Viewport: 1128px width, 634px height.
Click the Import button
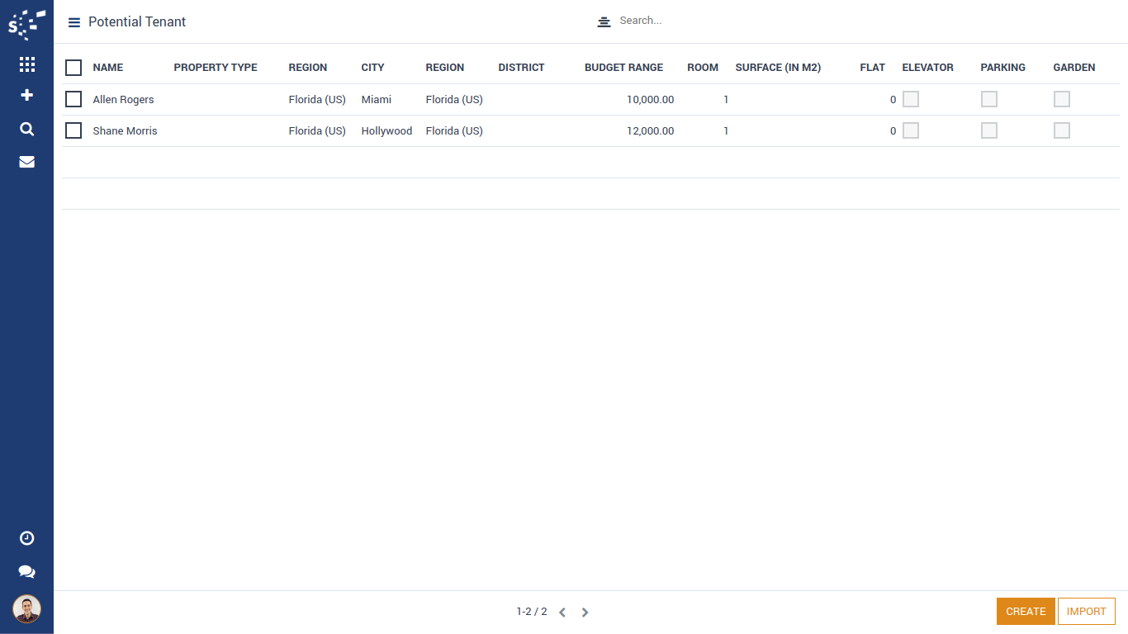pos(1086,612)
